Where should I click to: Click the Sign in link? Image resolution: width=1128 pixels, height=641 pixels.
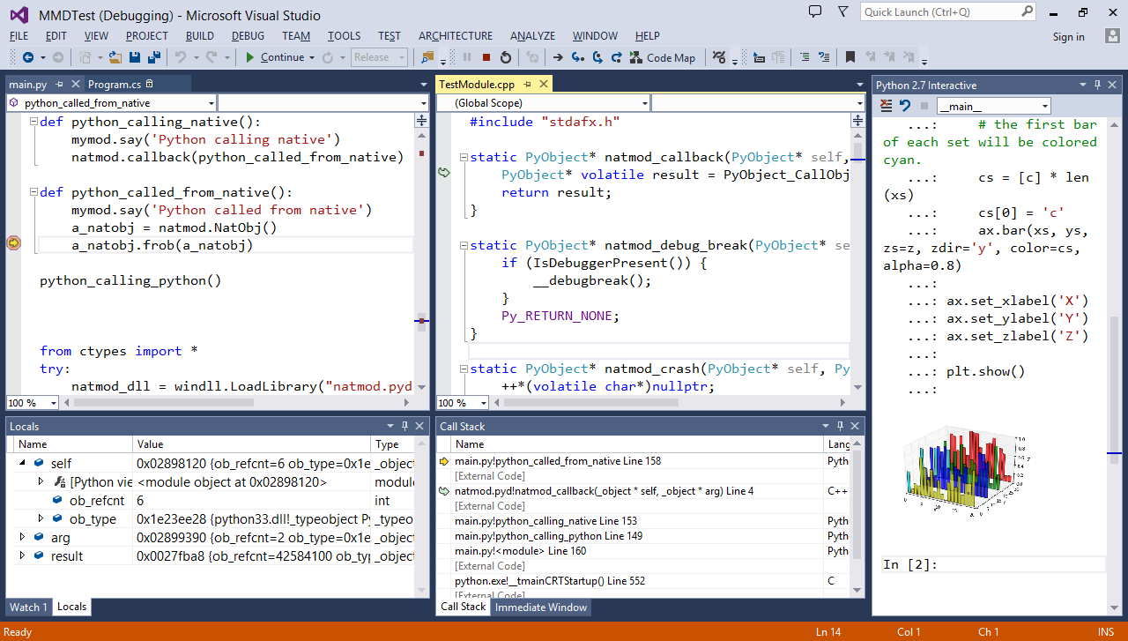(1069, 37)
